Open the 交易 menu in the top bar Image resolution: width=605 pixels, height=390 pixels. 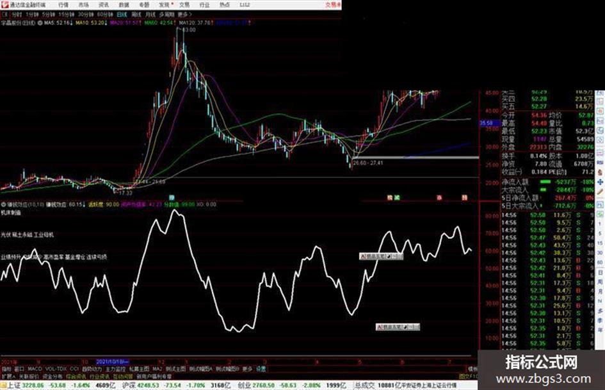point(184,5)
